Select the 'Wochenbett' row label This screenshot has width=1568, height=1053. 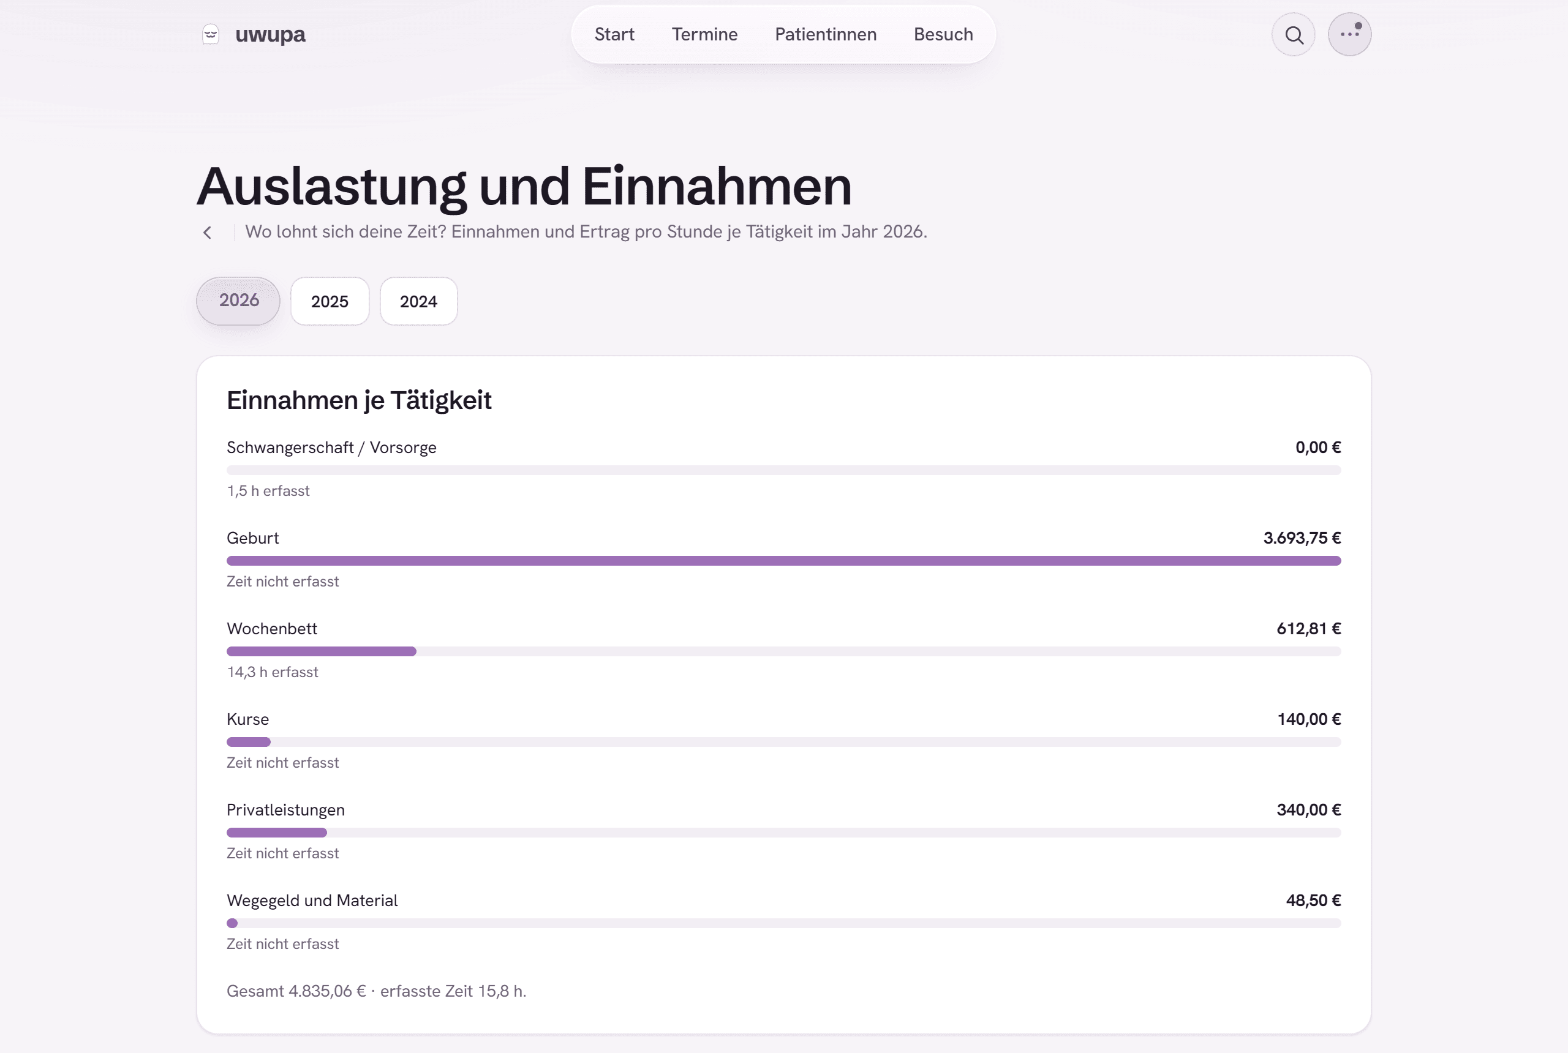click(x=271, y=629)
